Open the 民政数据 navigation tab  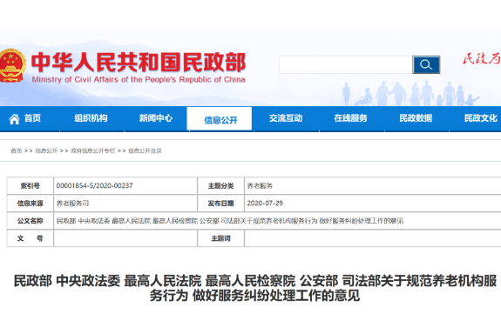click(416, 118)
